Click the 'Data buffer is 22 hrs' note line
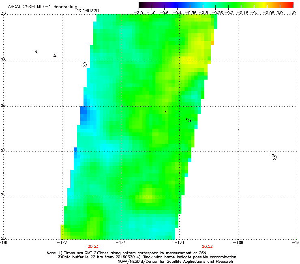Viewport: 300px width, 264px height. 147,257
